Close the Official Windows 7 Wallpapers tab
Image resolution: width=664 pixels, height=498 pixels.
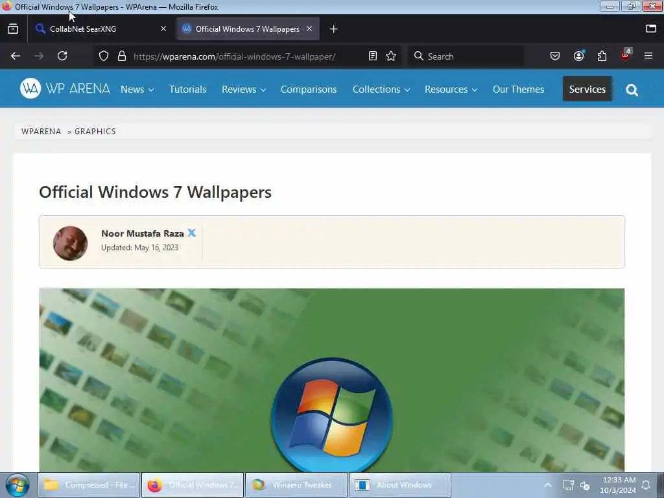[x=309, y=29]
